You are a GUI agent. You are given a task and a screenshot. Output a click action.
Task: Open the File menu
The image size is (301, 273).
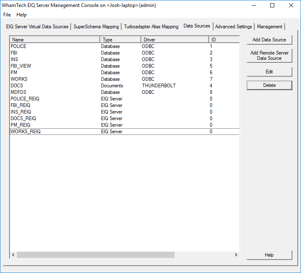[x=7, y=15]
